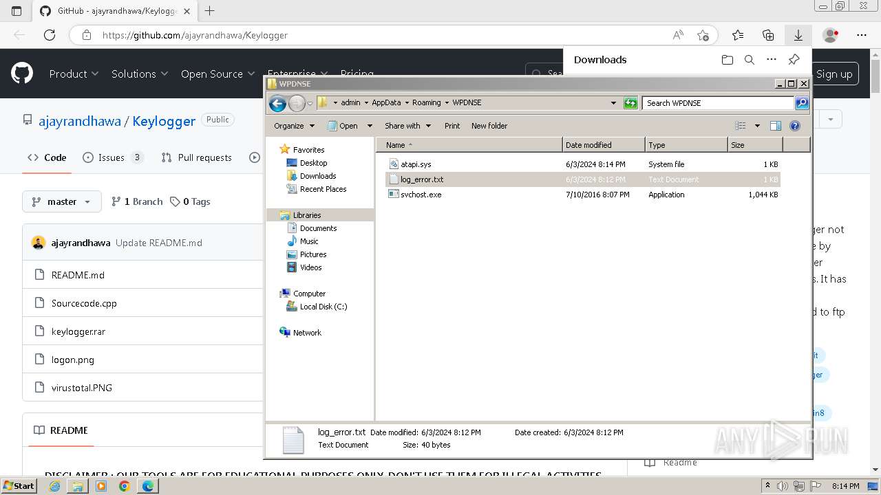The width and height of the screenshot is (881, 495).
Task: View 0 Tags link
Action: (190, 201)
